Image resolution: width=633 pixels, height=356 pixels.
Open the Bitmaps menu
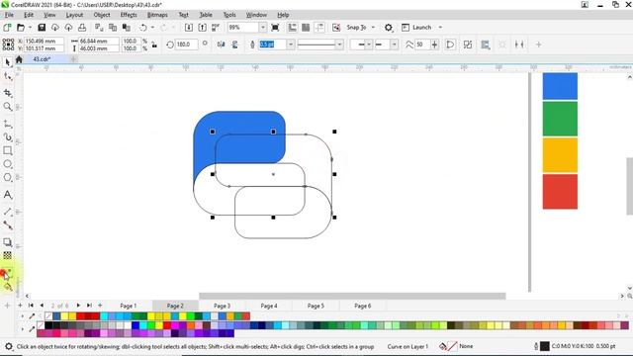pyautogui.click(x=157, y=15)
